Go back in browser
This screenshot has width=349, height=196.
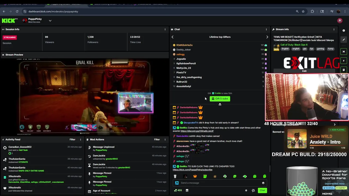pos(4,11)
